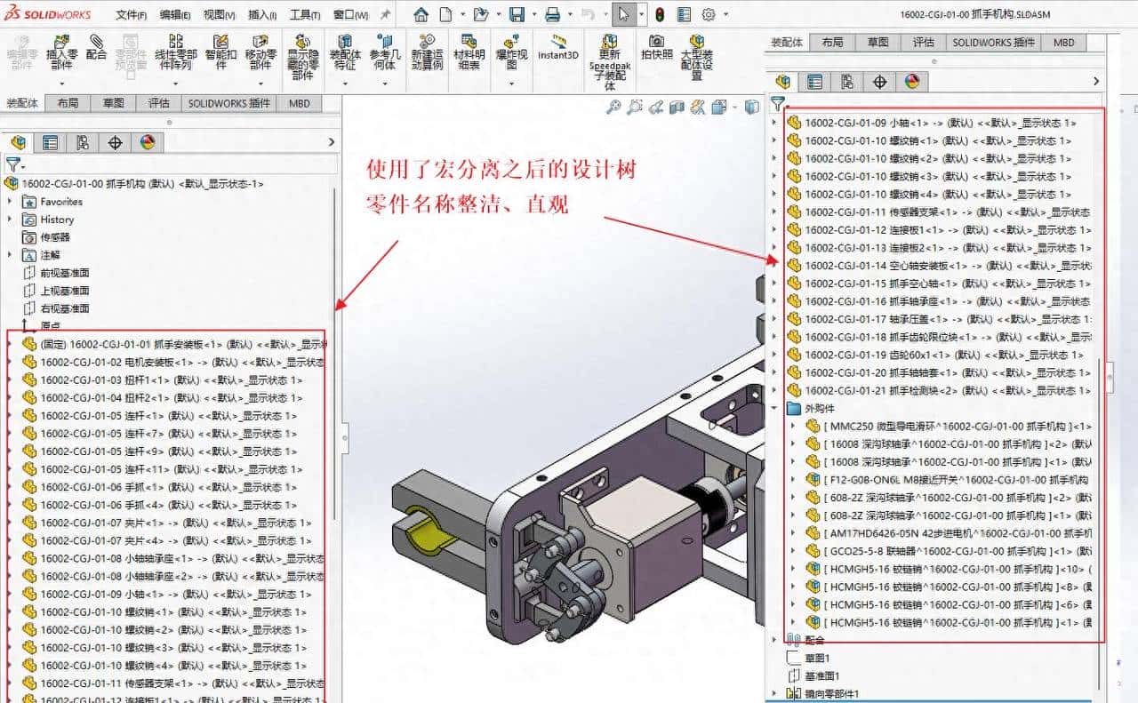Switch to the MBD tab
Screen dimensions: 1138x703
coord(1064,42)
